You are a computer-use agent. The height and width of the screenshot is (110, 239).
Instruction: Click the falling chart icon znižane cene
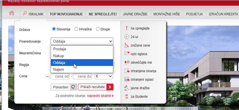tap(127, 45)
